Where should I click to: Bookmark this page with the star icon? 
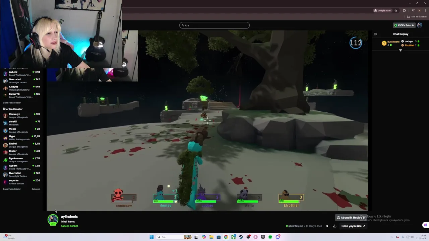point(396,10)
